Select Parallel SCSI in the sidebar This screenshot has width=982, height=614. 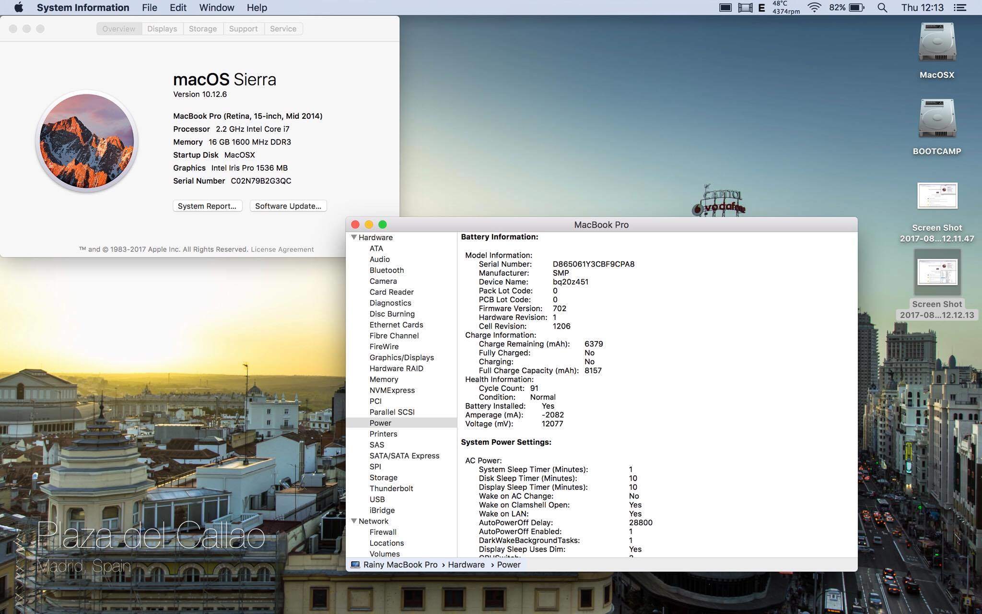point(392,412)
